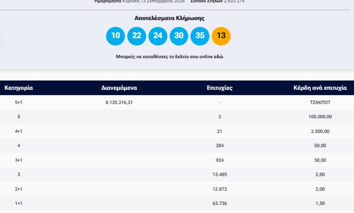The height and width of the screenshot is (213, 354).
Task: Click the Κατηγορία column header
Action: (x=19, y=87)
